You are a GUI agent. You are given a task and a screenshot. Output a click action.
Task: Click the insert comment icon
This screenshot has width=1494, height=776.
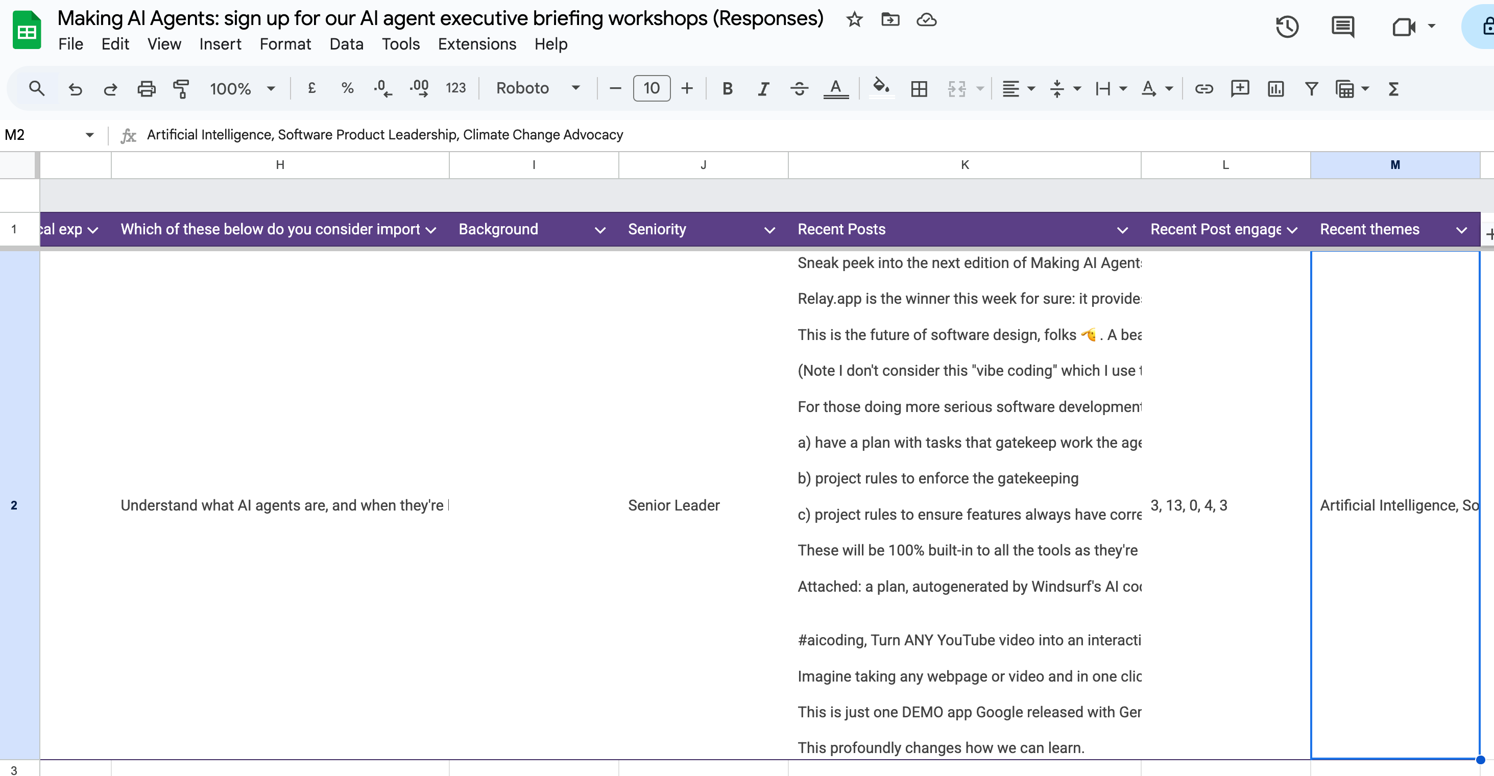pos(1239,89)
